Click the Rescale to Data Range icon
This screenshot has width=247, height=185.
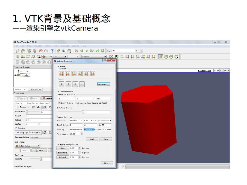[x=28, y=57]
